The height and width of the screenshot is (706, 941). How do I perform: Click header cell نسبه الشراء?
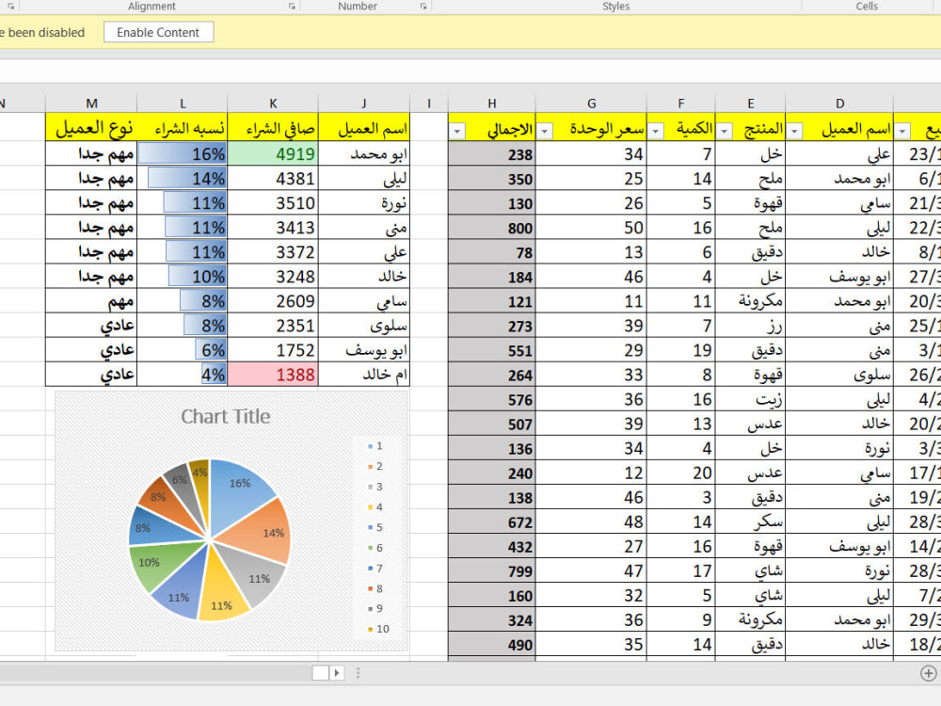[x=183, y=127]
